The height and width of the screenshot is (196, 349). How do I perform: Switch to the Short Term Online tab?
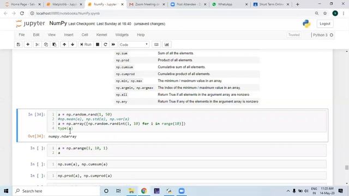[271, 4]
